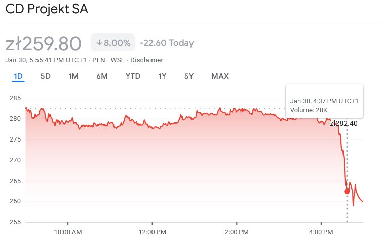
Task: Select the 6M time range tab
Action: (x=102, y=76)
